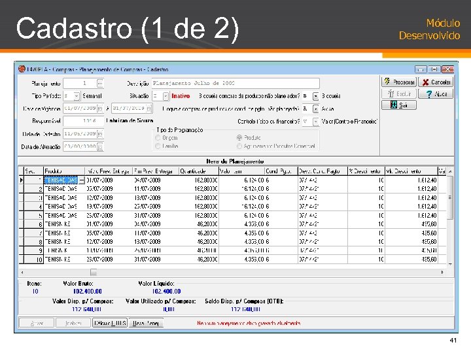The width and height of the screenshot is (471, 353).
Task: Click the Inativar button at bottom
Action: pyautogui.click(x=73, y=323)
